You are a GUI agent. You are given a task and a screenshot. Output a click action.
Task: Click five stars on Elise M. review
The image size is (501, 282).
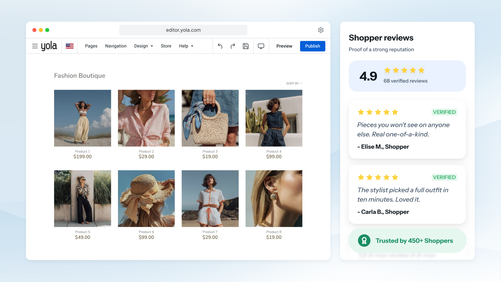pos(378,112)
